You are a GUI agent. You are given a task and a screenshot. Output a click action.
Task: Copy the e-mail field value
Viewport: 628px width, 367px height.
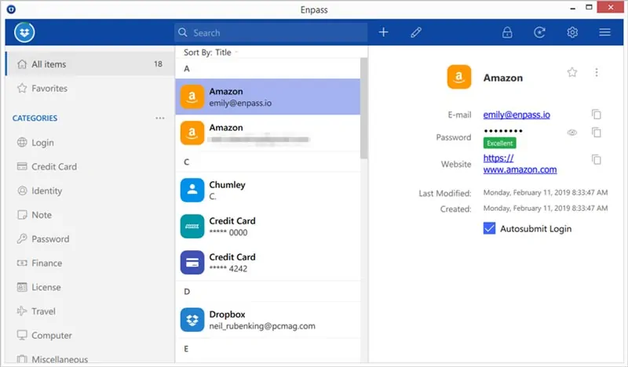pos(597,114)
